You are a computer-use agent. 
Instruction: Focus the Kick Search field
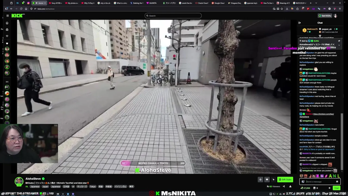(x=173, y=16)
